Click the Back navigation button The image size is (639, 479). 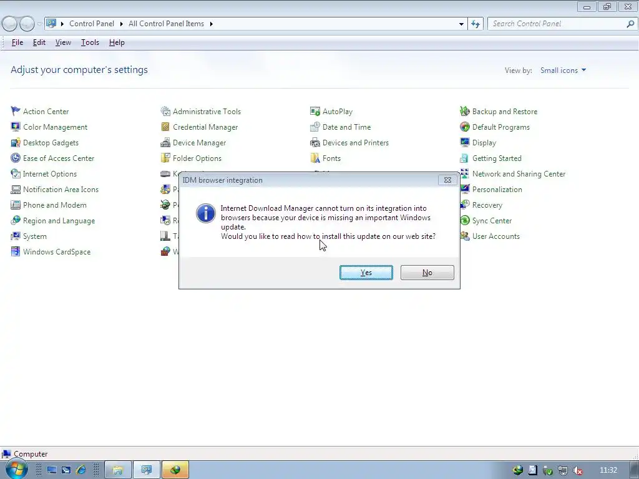[x=10, y=24]
